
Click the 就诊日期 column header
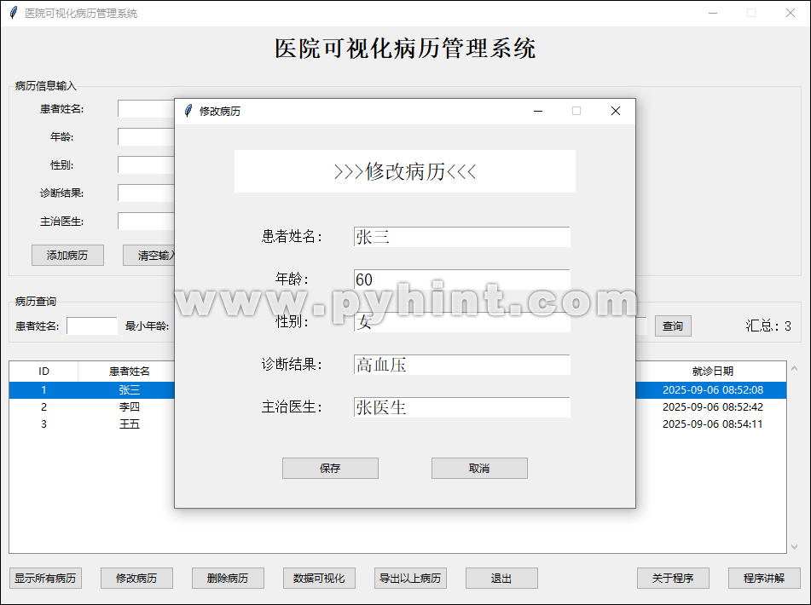pyautogui.click(x=713, y=371)
